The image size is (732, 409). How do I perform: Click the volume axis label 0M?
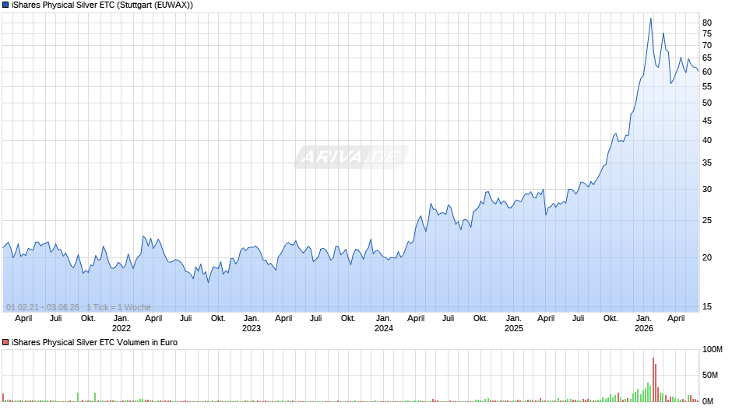[708, 401]
